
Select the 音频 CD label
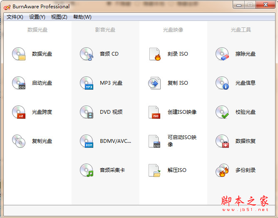(x=109, y=54)
